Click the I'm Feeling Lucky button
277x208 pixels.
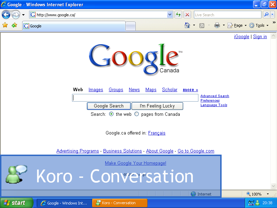tap(157, 106)
